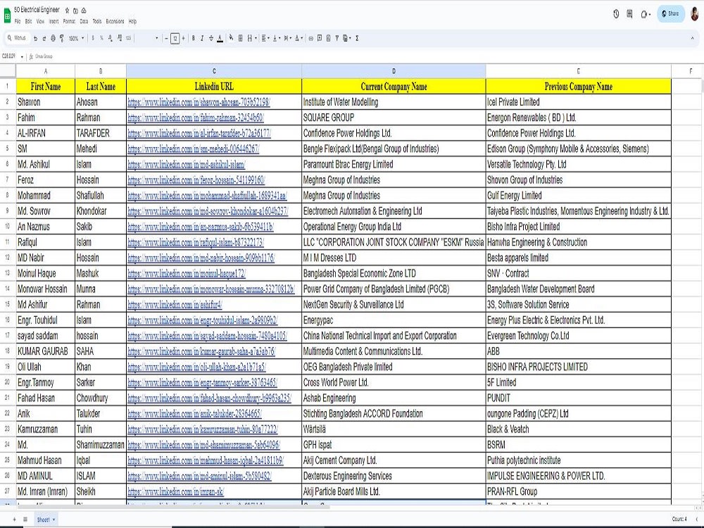Decrease font size with minus button
This screenshot has height=528, width=704.
(x=166, y=39)
